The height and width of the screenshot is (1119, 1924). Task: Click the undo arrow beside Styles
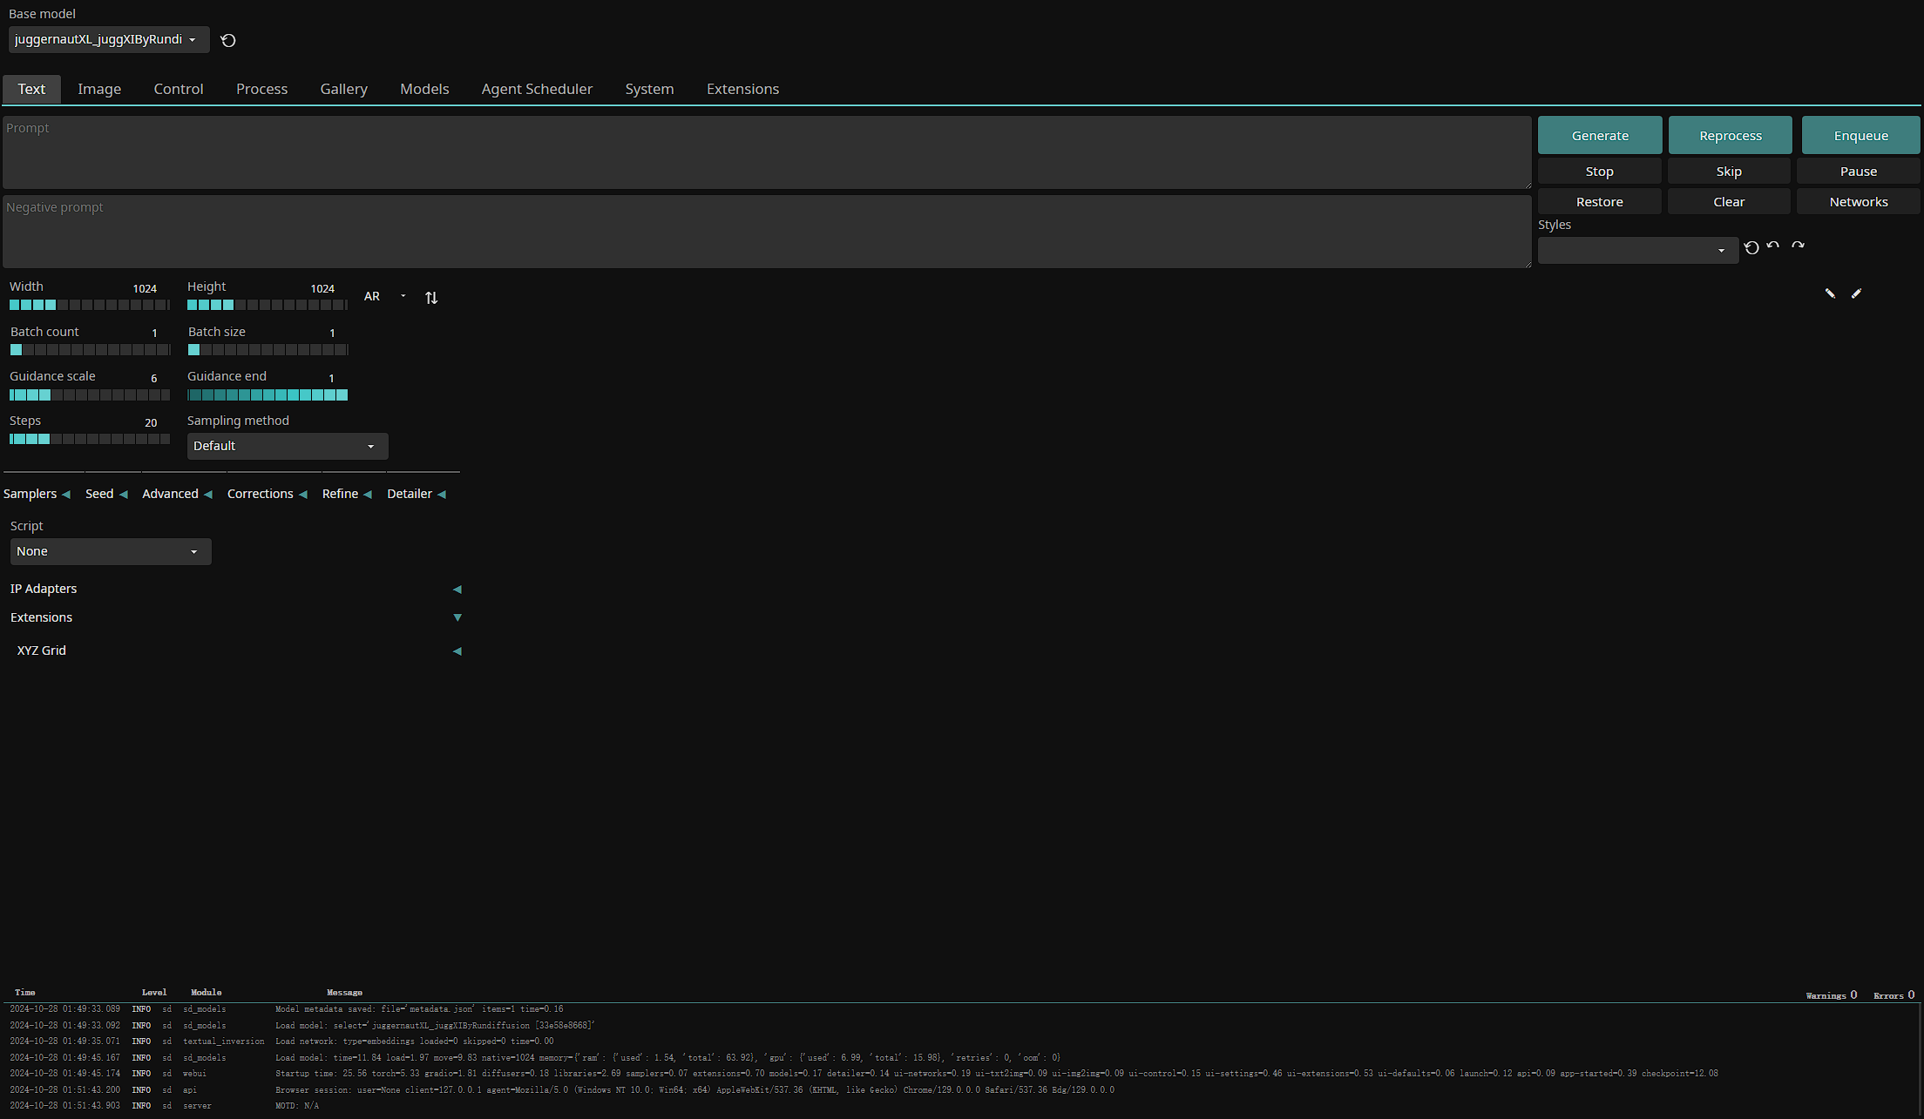pyautogui.click(x=1773, y=246)
